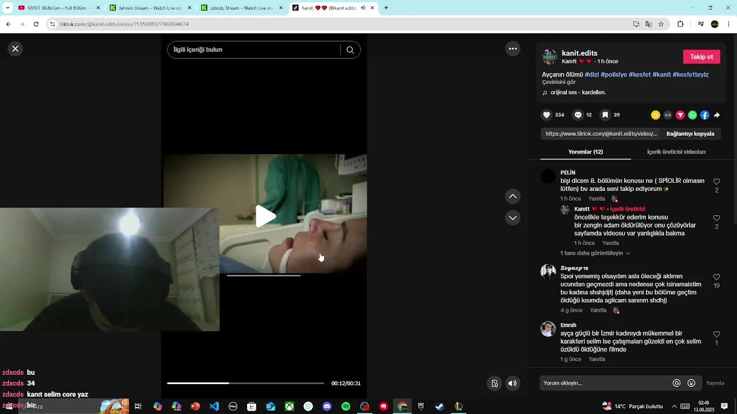Open Steam from taskbar

tap(440, 406)
